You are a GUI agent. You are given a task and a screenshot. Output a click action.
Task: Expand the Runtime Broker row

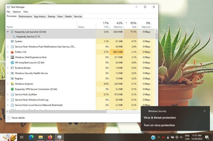pos(8,68)
